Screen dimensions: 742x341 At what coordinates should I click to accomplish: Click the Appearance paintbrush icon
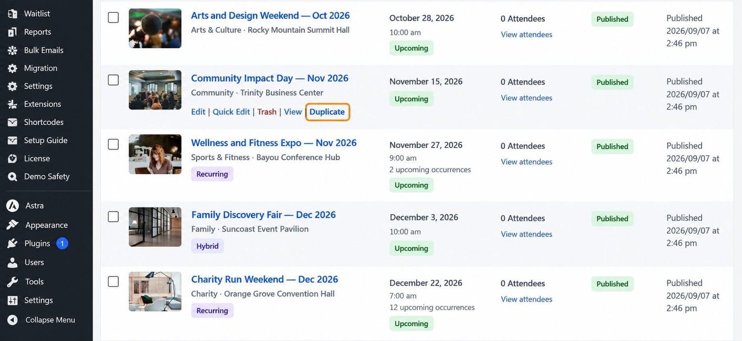(13, 225)
